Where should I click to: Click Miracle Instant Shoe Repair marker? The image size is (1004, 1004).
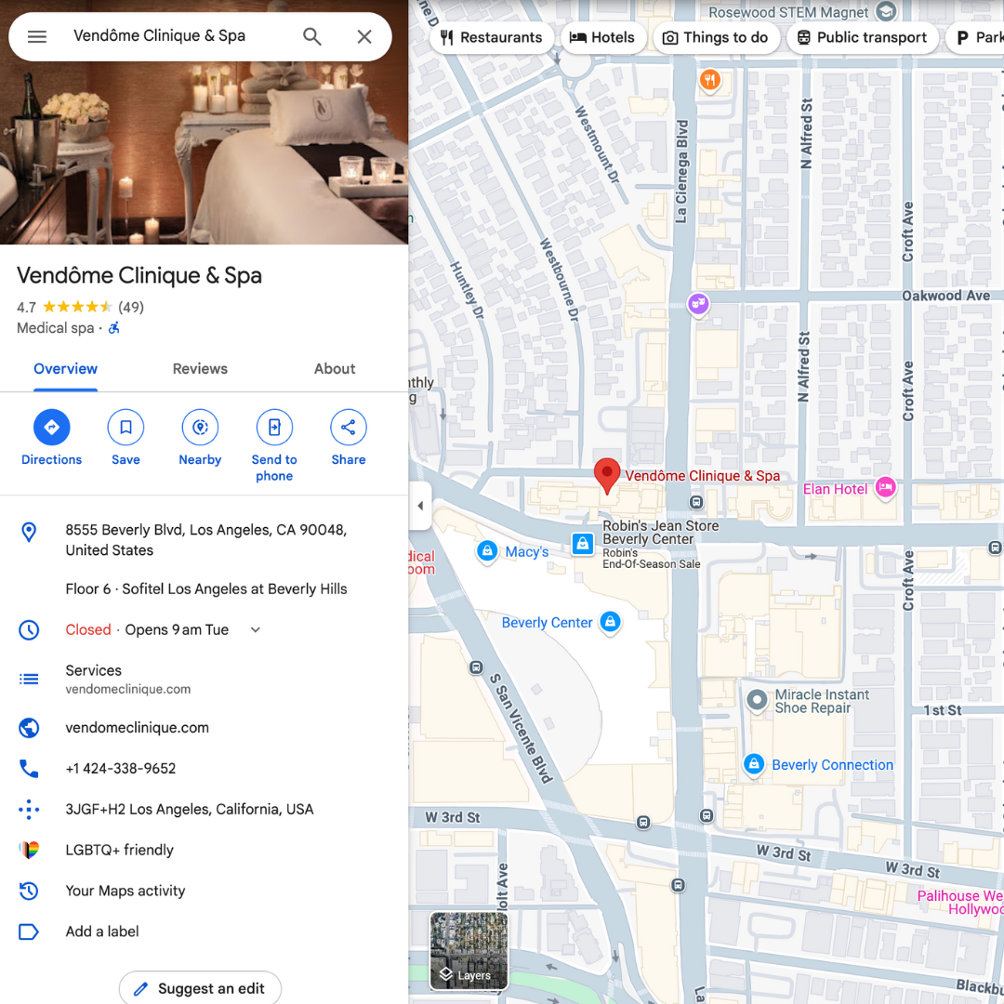(757, 700)
